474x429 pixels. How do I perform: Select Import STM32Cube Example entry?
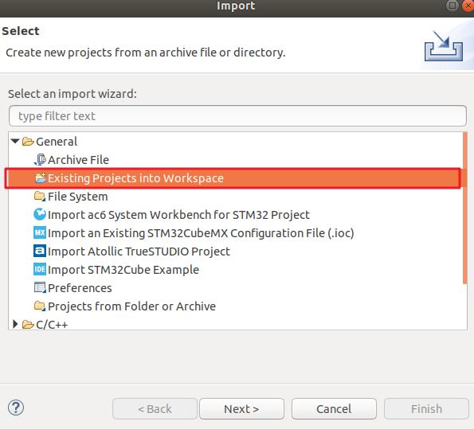click(123, 270)
